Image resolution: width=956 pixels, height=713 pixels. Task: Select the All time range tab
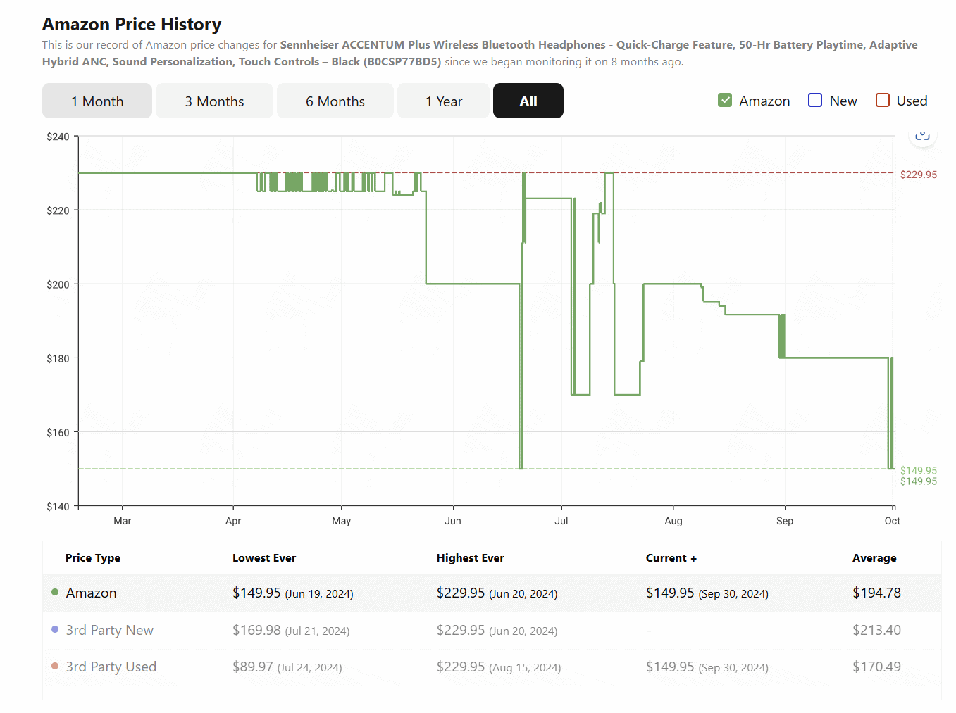pyautogui.click(x=528, y=101)
